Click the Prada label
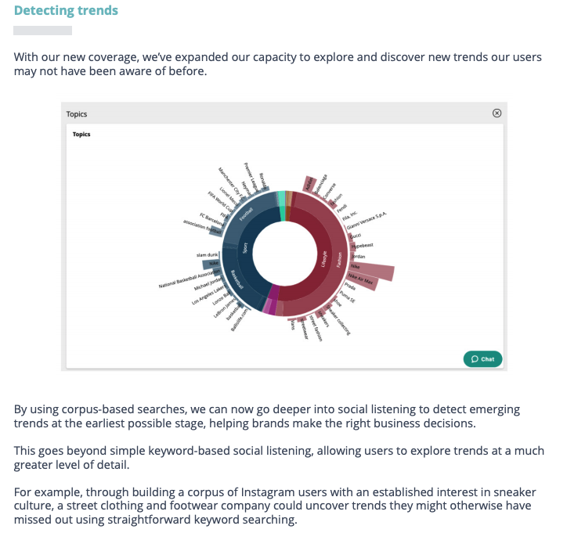This screenshot has height=533, width=567. point(349,287)
